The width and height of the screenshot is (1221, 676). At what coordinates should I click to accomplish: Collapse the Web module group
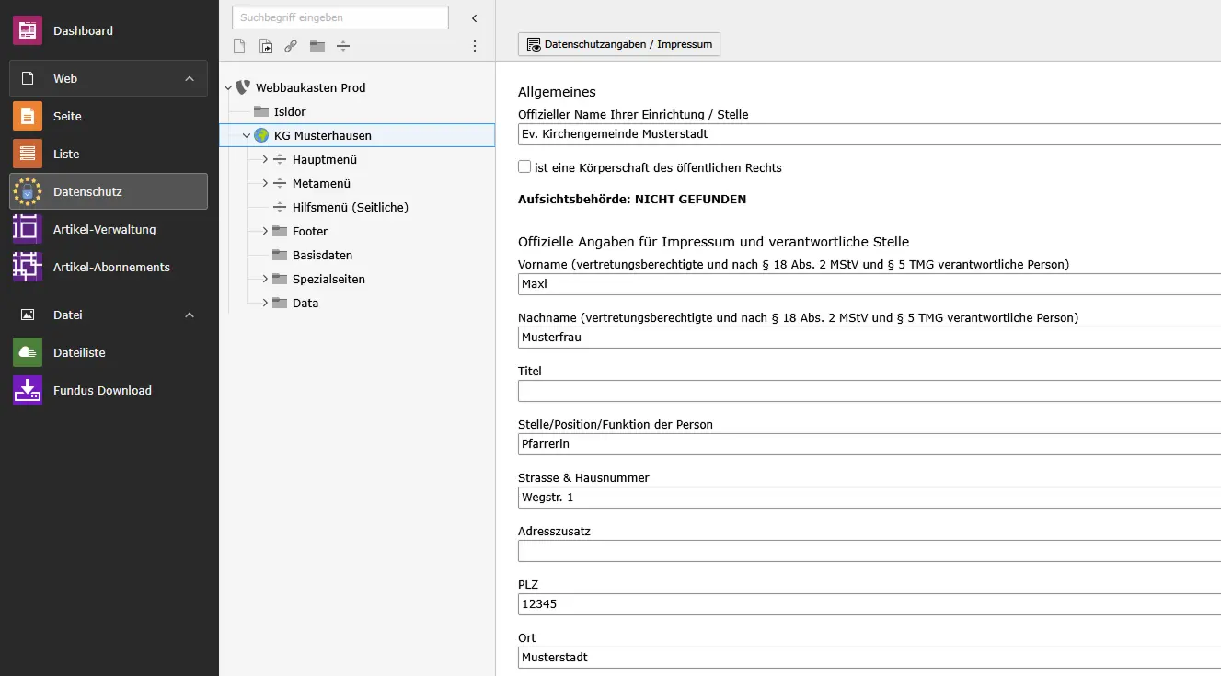click(x=190, y=78)
